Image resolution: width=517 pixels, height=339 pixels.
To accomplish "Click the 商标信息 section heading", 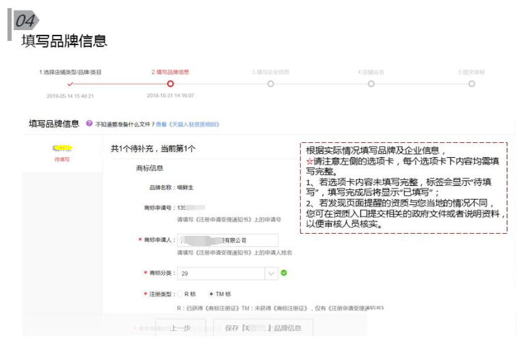I will click(150, 168).
